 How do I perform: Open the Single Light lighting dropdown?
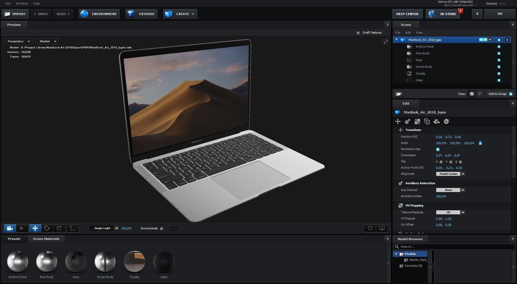(104, 228)
